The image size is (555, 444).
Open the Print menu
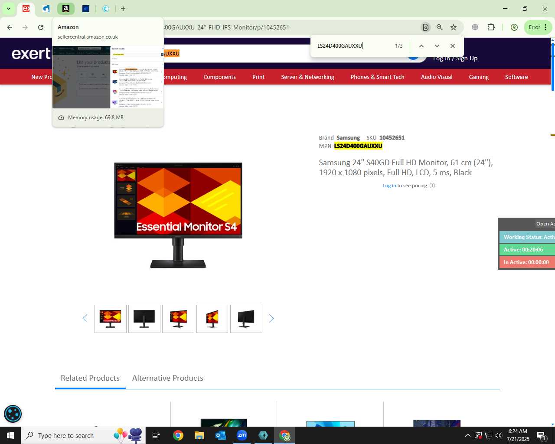tap(258, 77)
